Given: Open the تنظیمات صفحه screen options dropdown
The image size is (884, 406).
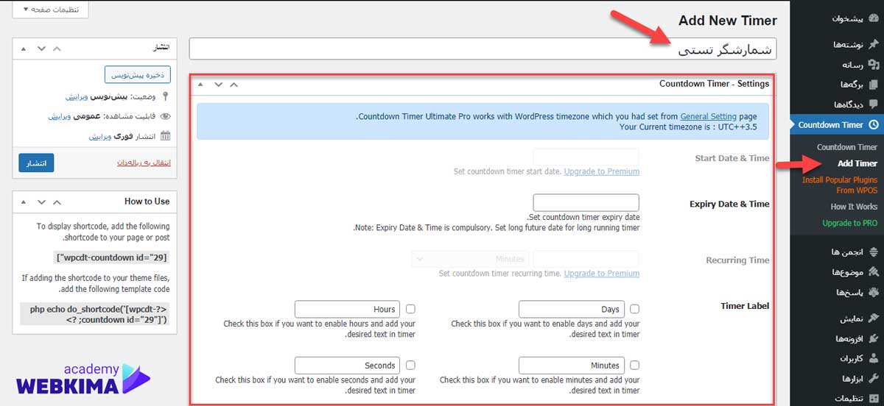Looking at the screenshot, I should tap(51, 10).
